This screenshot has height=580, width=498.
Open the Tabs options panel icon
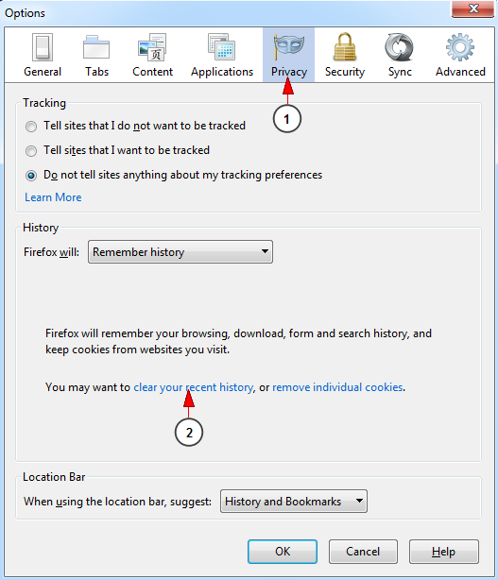tap(96, 47)
